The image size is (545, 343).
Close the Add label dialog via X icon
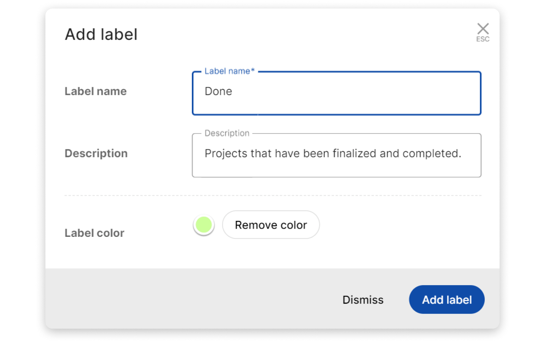pos(483,28)
